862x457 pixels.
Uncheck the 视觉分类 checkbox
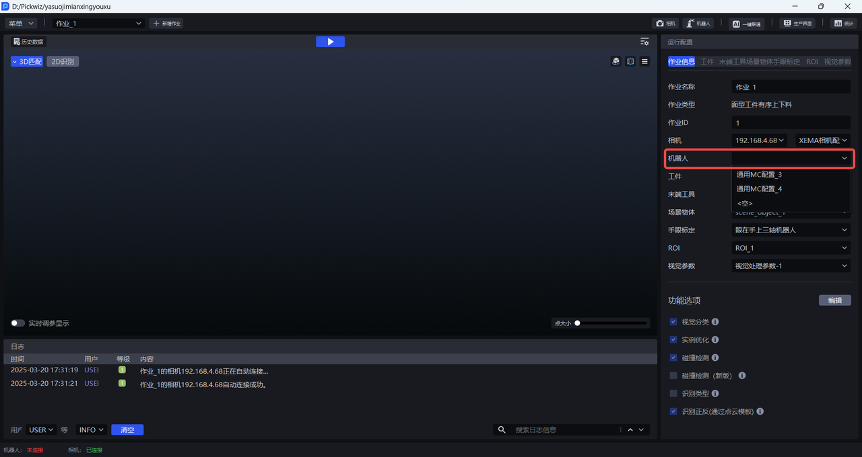673,322
